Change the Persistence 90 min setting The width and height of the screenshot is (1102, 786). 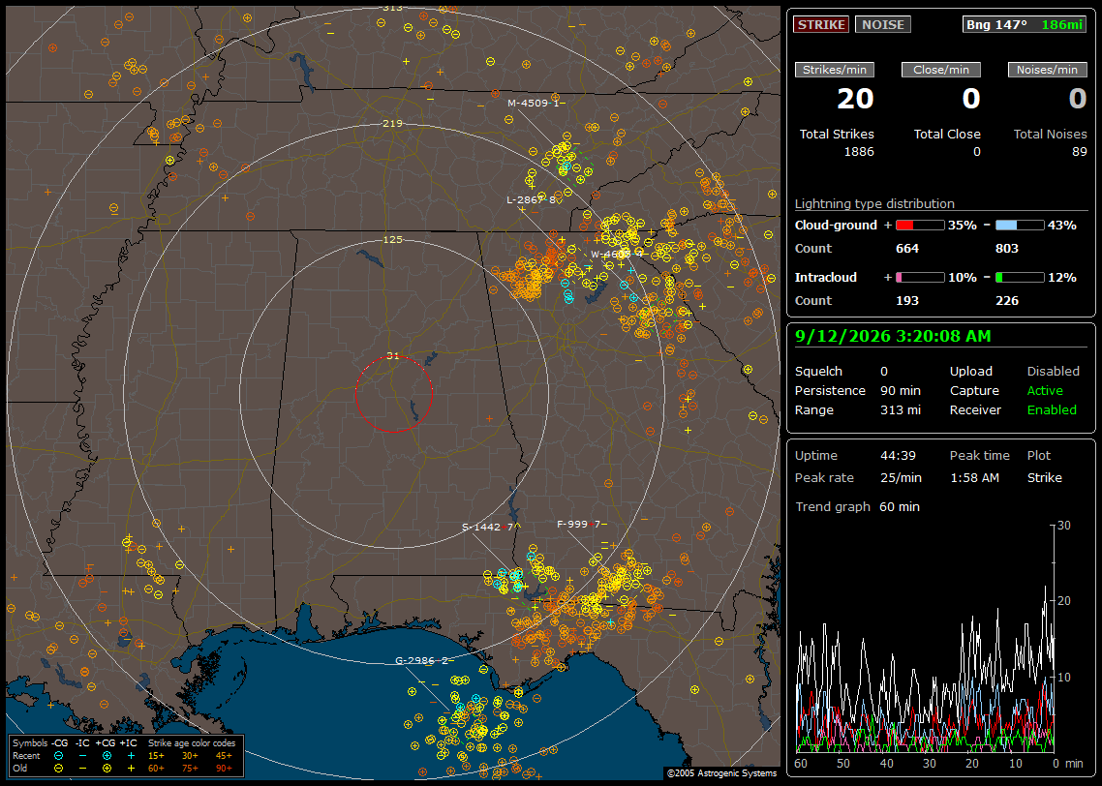point(901,390)
